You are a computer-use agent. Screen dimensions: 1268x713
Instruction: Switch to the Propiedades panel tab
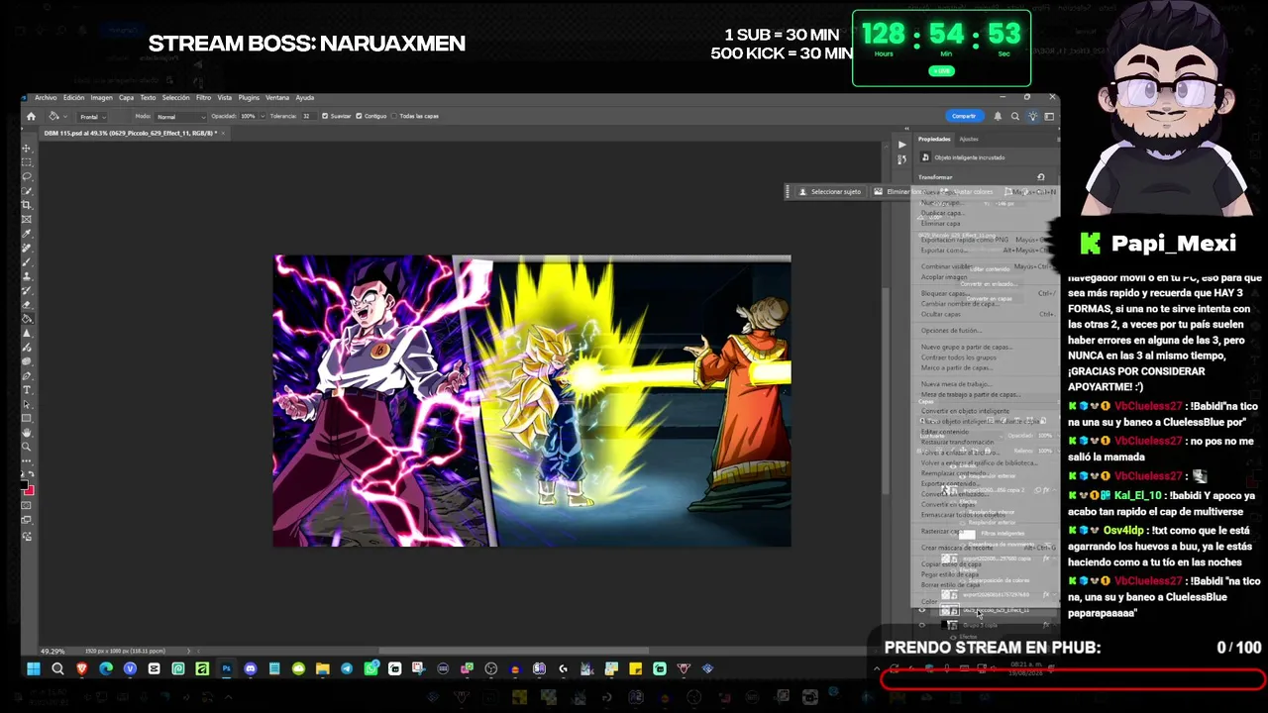click(x=933, y=139)
